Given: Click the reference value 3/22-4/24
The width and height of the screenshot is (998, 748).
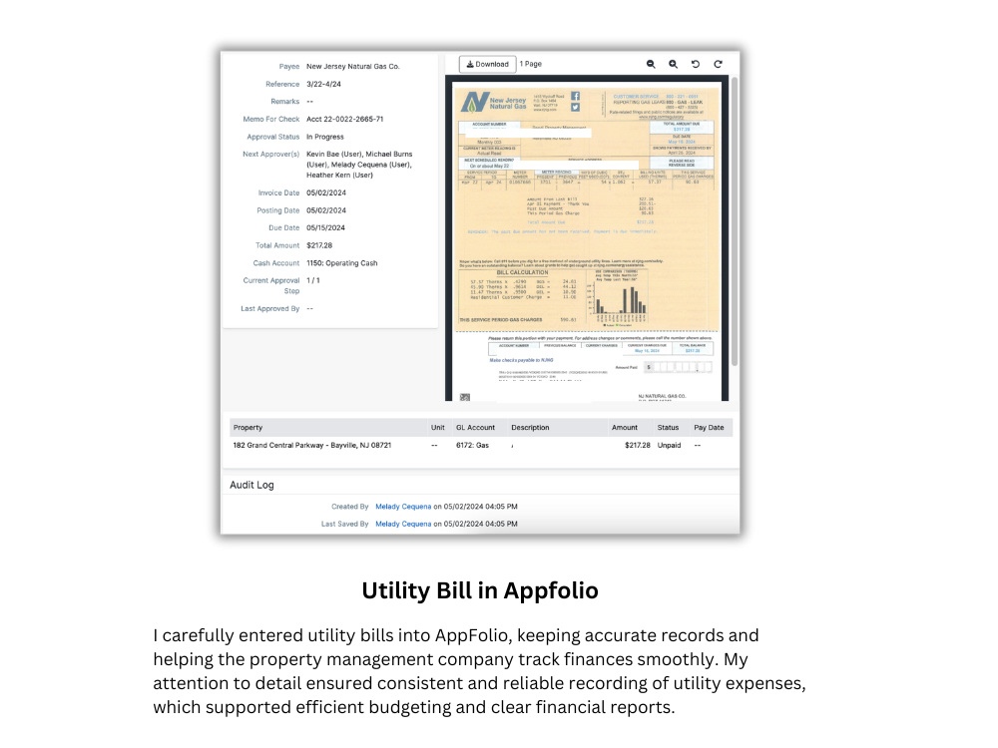Looking at the screenshot, I should pyautogui.click(x=323, y=84).
